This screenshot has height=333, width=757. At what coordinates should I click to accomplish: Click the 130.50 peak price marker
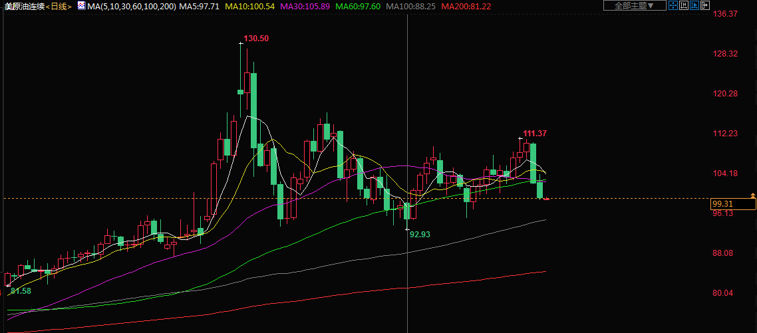[256, 39]
